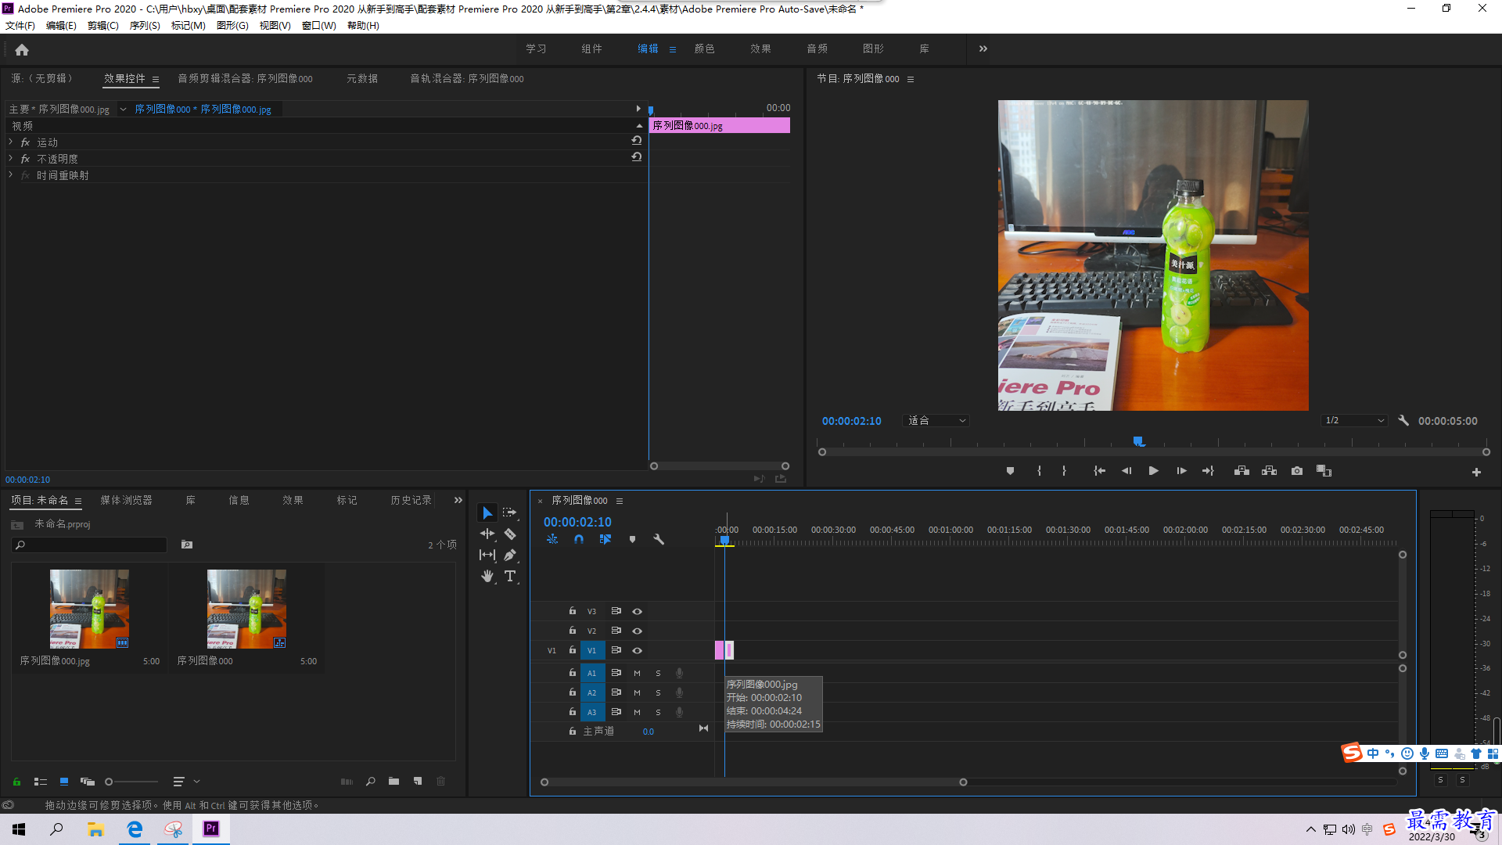Mark Out point in program monitor
Viewport: 1502px width, 845px height.
[x=1064, y=471]
